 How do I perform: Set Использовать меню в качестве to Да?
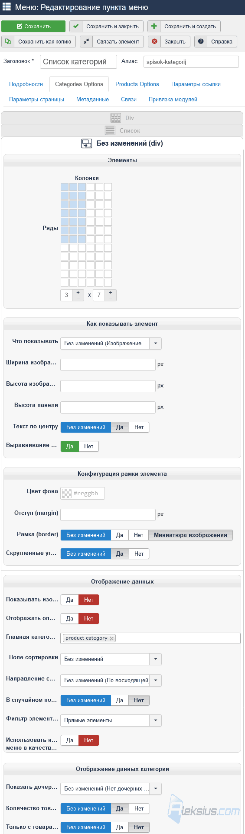pyautogui.click(x=70, y=741)
